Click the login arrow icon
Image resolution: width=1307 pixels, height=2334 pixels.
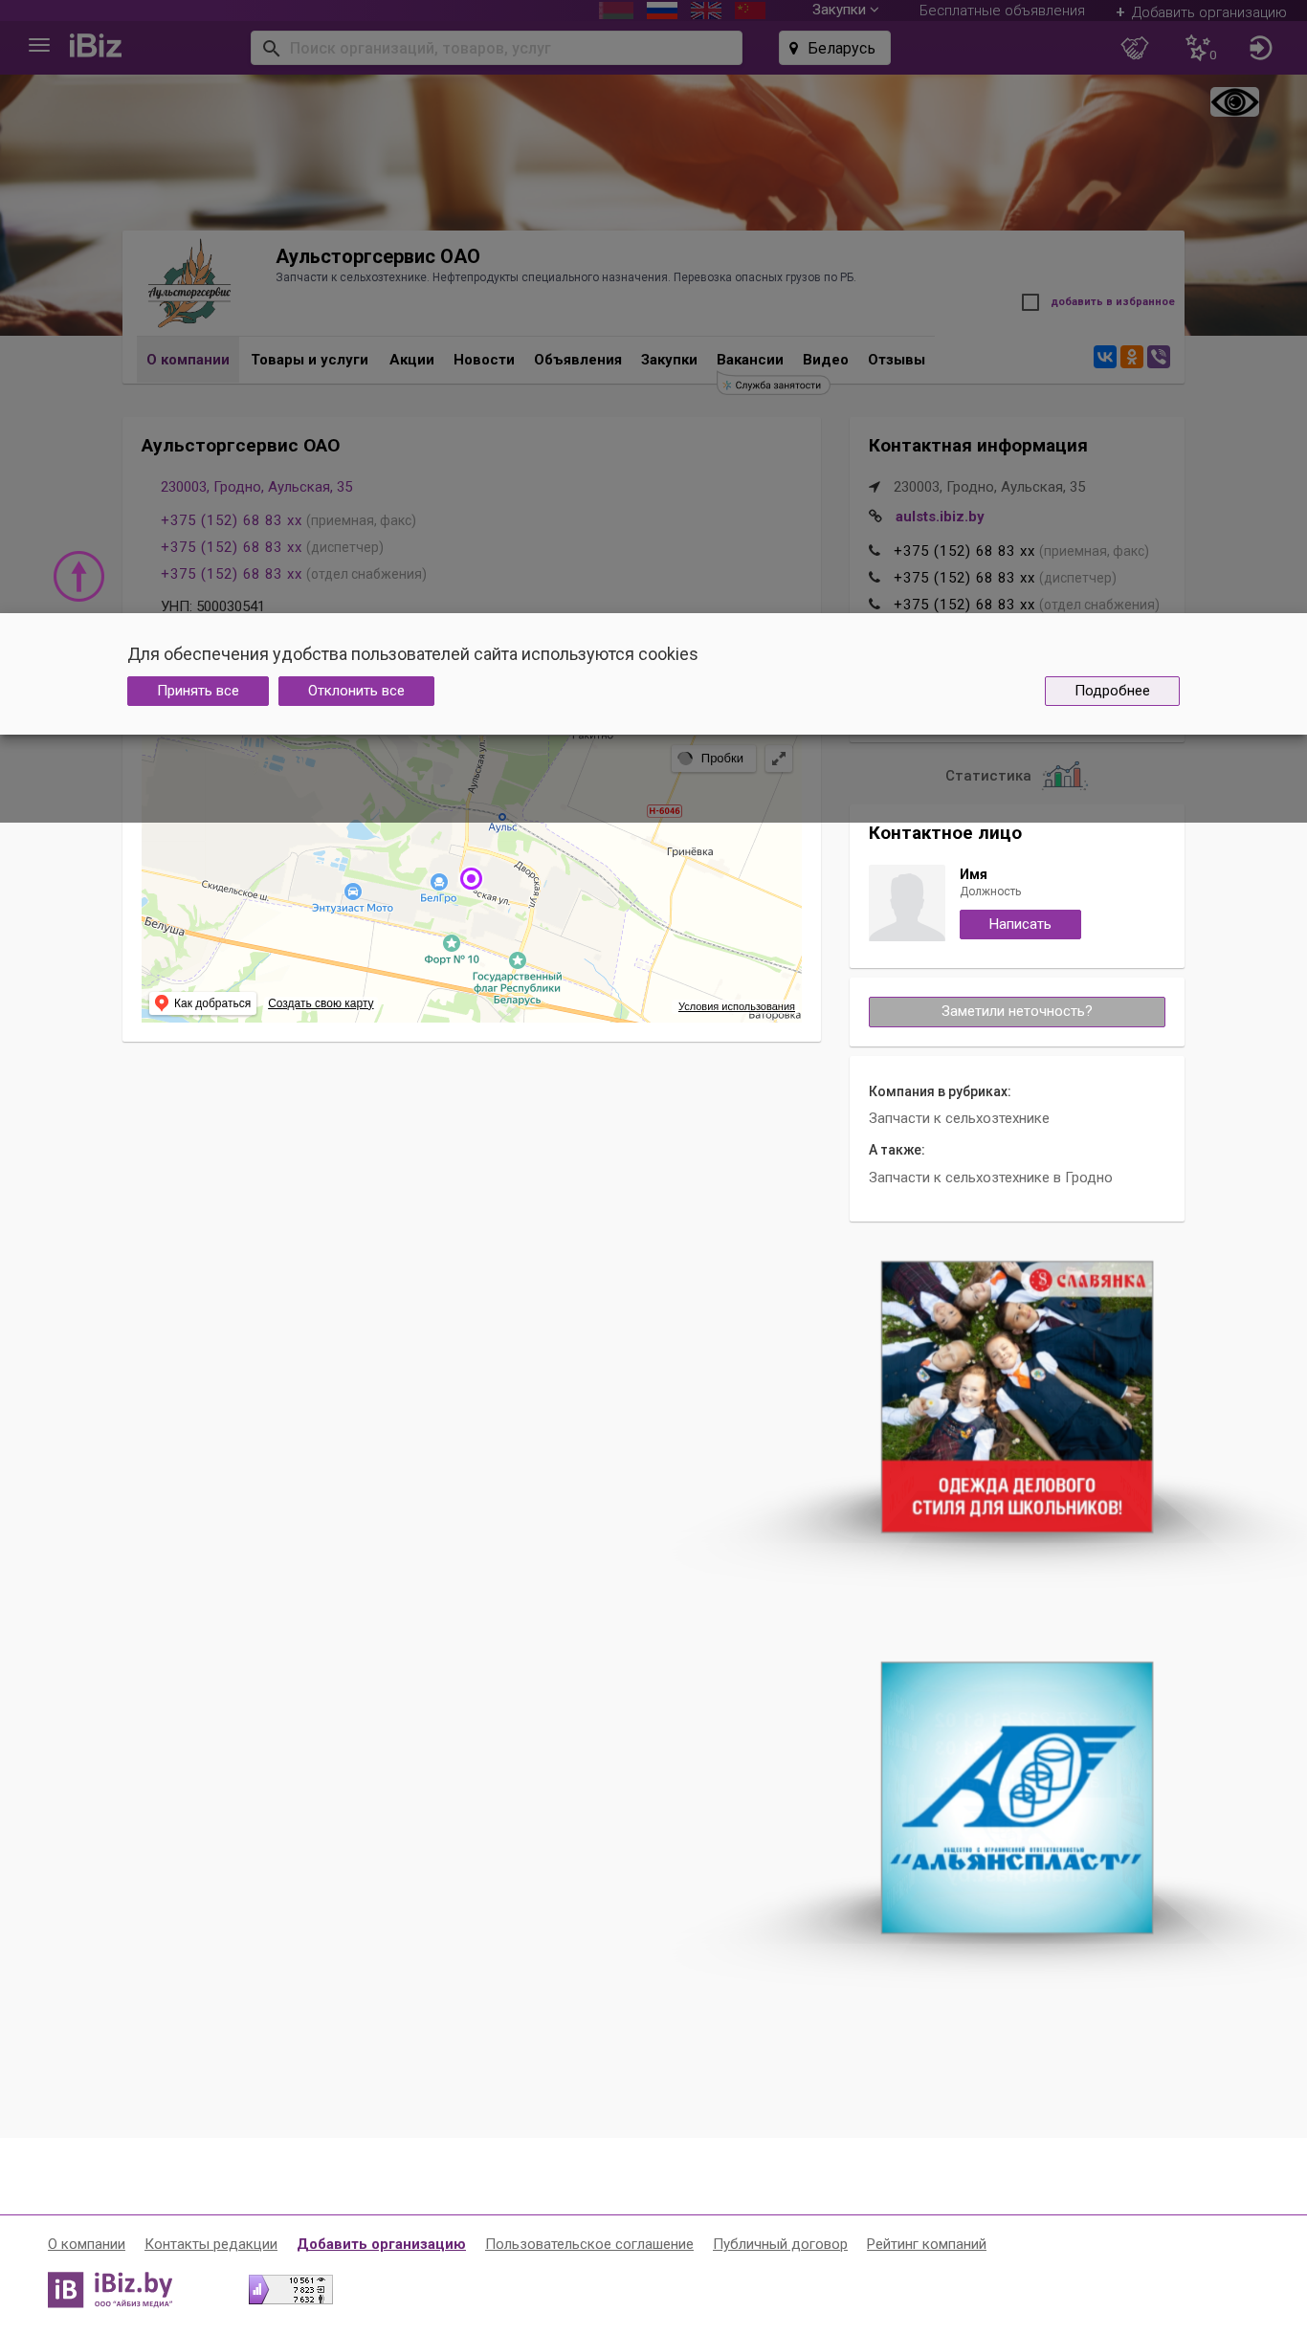(x=1261, y=48)
